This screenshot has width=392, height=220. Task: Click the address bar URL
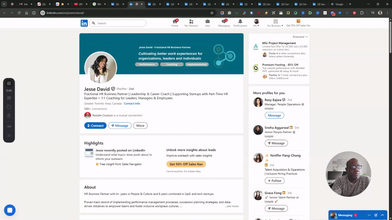point(65,13)
